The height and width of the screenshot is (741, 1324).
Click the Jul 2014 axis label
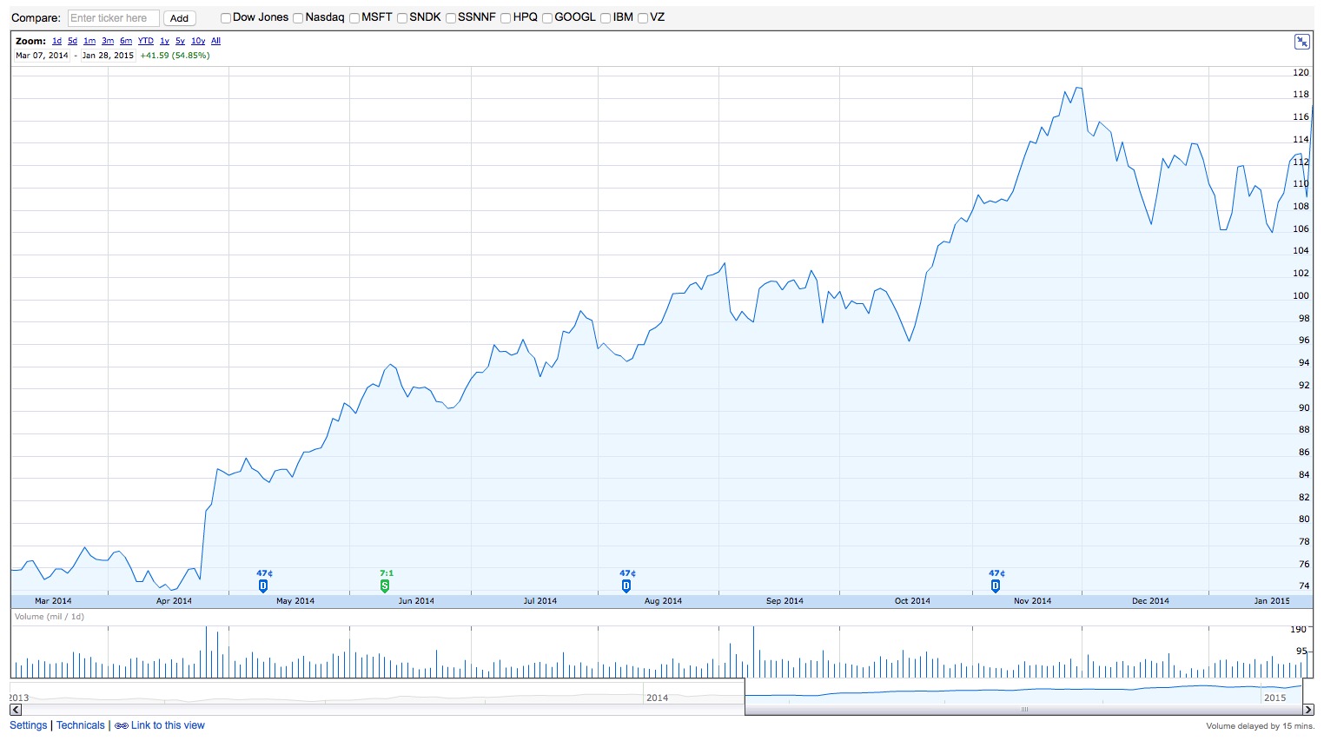coord(540,601)
